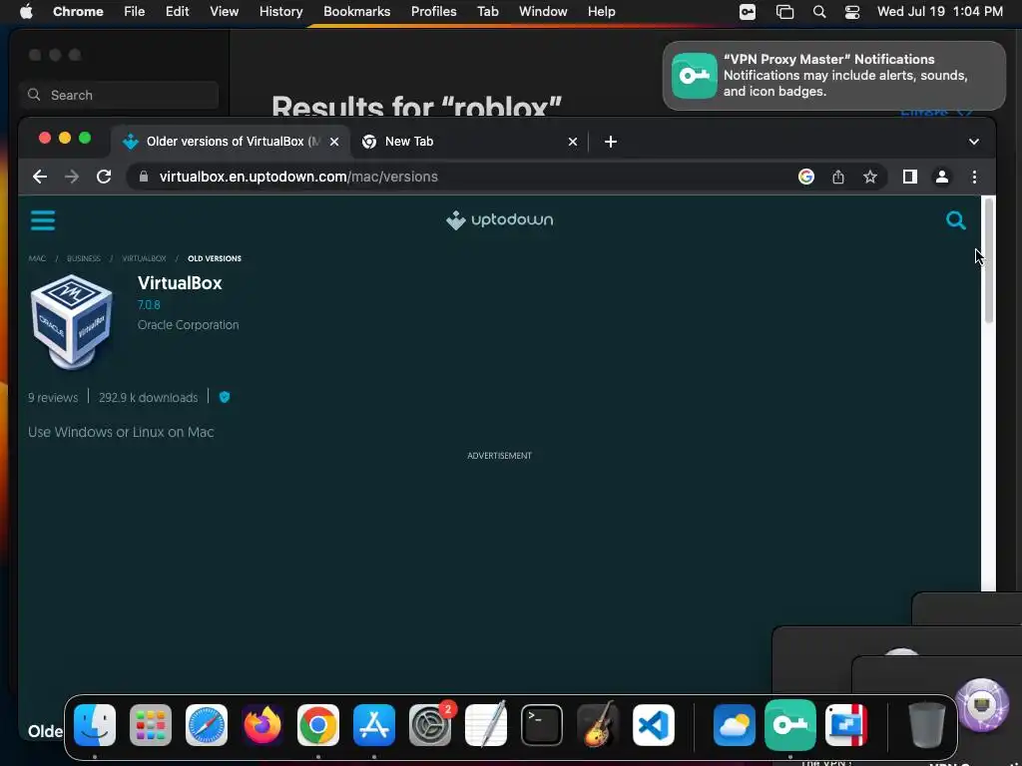Click the 7.0.8 version link
Screen dimensions: 1022x766
pos(149,305)
